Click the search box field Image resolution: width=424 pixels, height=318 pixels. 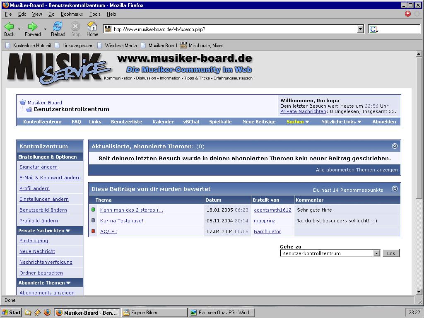[x=394, y=29]
